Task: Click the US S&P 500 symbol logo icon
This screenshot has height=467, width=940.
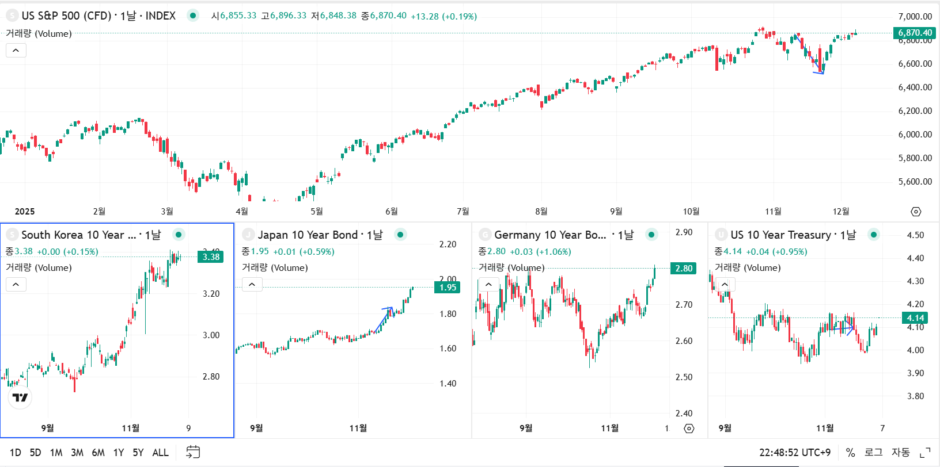Action: [x=12, y=16]
